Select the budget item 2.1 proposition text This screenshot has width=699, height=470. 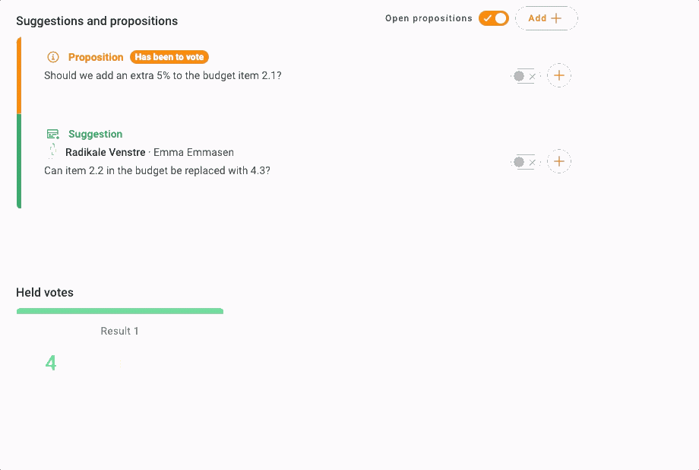pyautogui.click(x=163, y=75)
